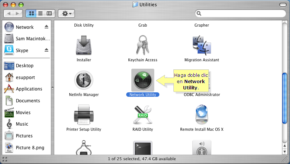290x164 pixels.
Task: Click the Network Utility radar icon
Action: pos(143,80)
